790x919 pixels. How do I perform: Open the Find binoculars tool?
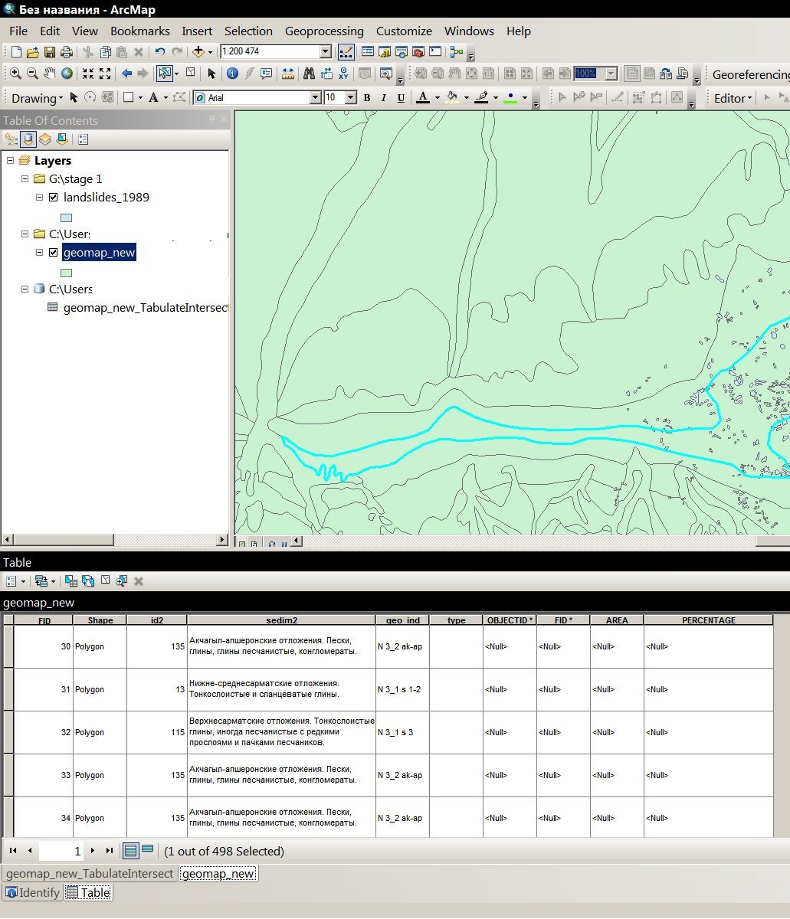point(309,74)
